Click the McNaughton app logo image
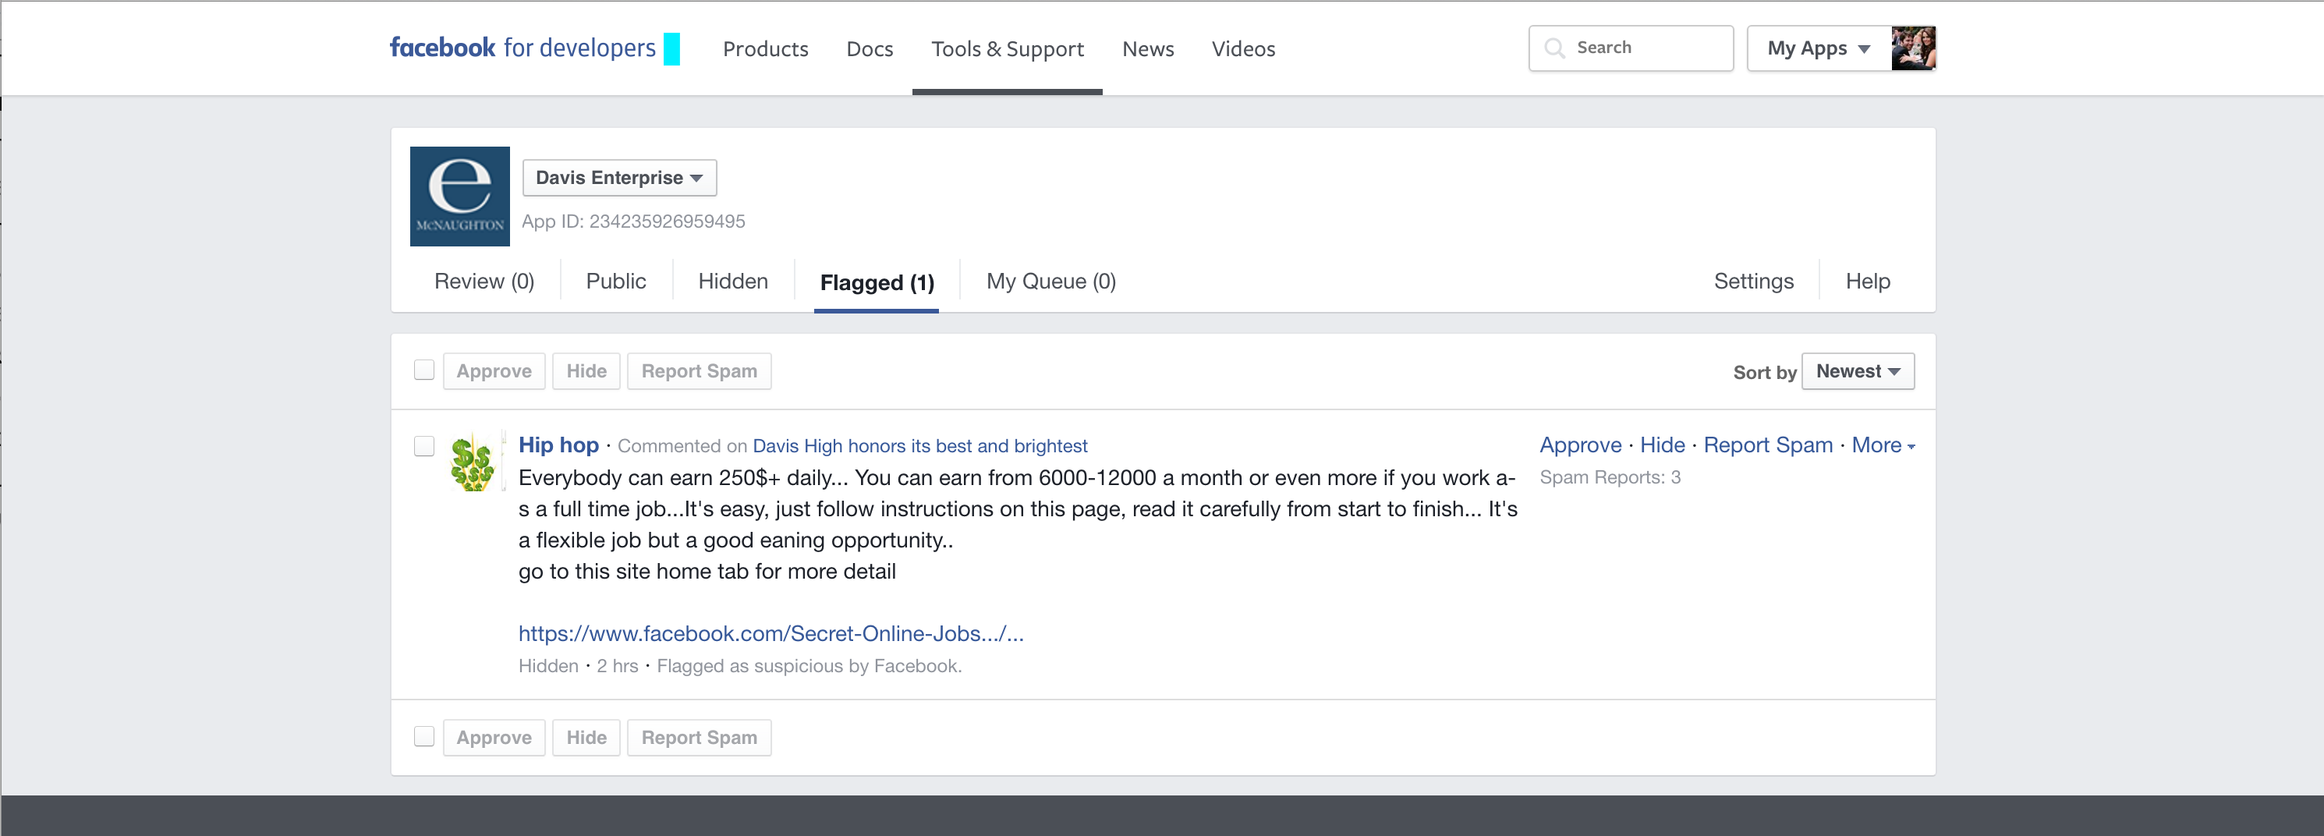This screenshot has height=836, width=2324. click(459, 197)
